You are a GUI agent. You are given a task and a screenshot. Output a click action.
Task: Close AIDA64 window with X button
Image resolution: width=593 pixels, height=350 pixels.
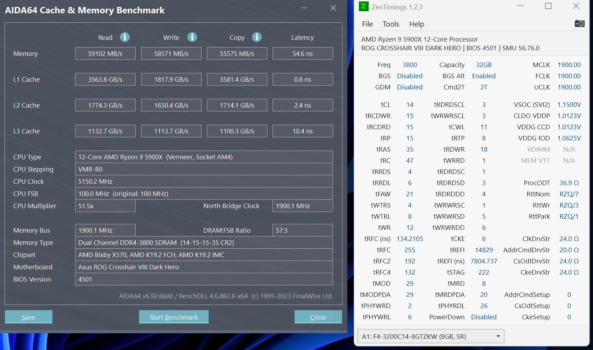click(333, 8)
